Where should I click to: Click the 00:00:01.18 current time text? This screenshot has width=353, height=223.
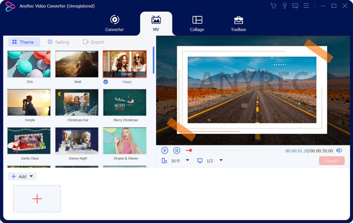pyautogui.click(x=297, y=151)
